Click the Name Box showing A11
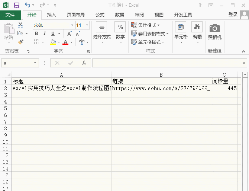The width and height of the screenshot is (249, 191). (x=17, y=63)
